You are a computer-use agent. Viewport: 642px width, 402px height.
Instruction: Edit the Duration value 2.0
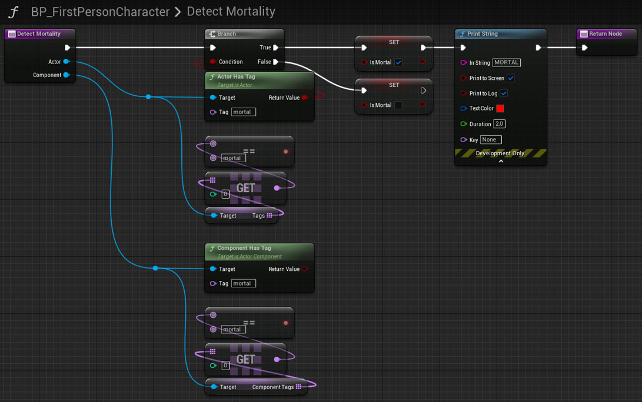pyautogui.click(x=499, y=124)
